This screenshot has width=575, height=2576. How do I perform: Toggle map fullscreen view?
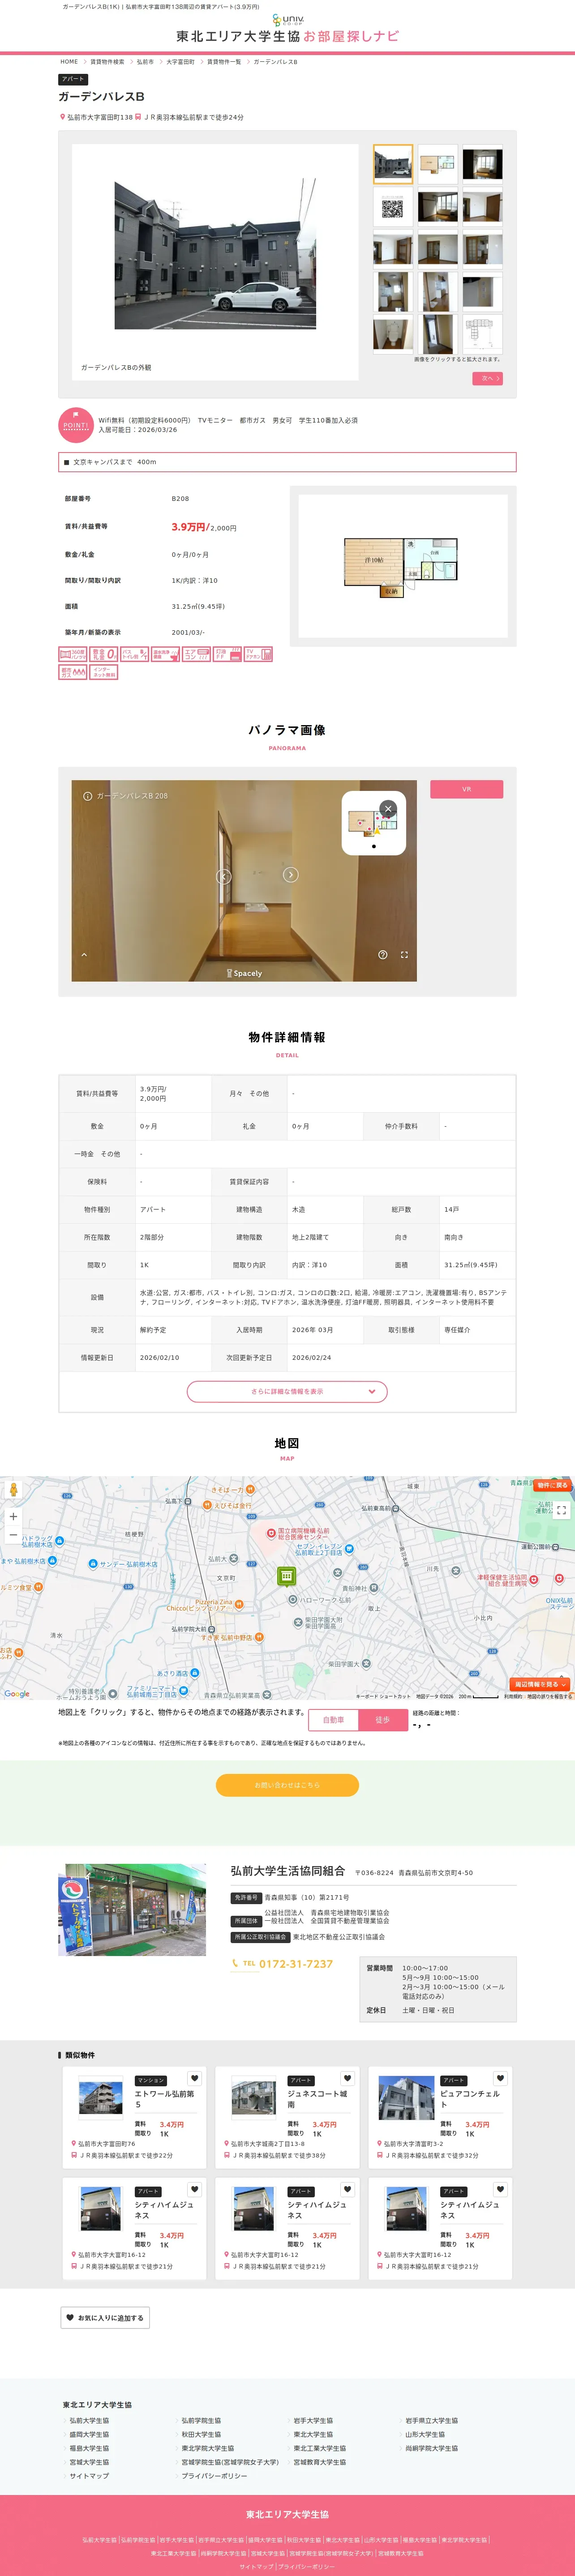pyautogui.click(x=561, y=1510)
